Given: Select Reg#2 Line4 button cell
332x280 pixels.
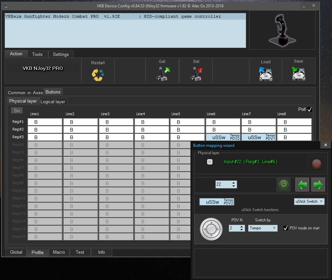Looking at the screenshot, I should [x=152, y=130].
